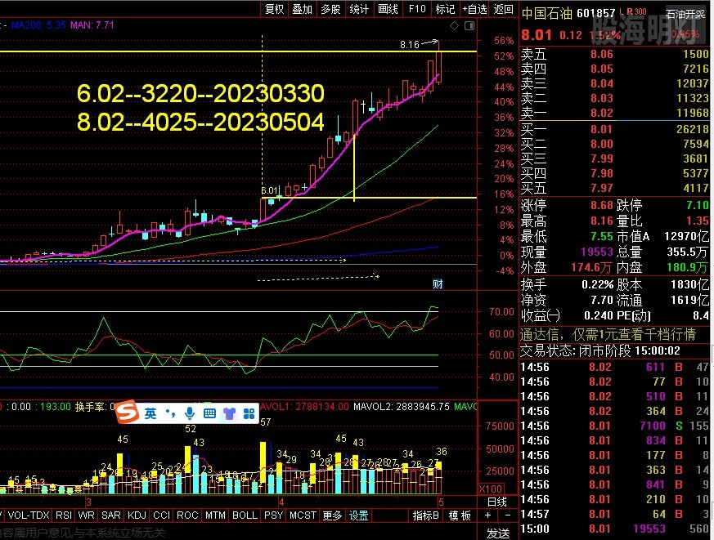
Task: Click the 通达信 仅需1元查看千档行情 promo link
Action: pyautogui.click(x=608, y=334)
